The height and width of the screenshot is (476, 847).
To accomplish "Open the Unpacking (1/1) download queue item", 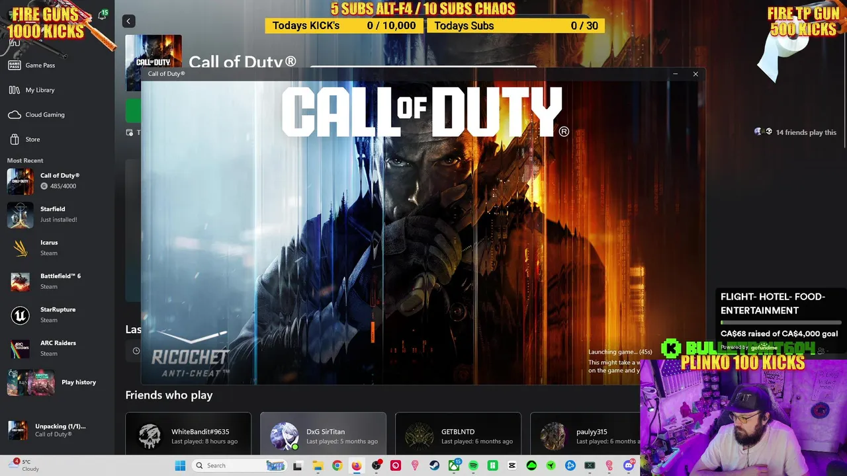I will 57,430.
